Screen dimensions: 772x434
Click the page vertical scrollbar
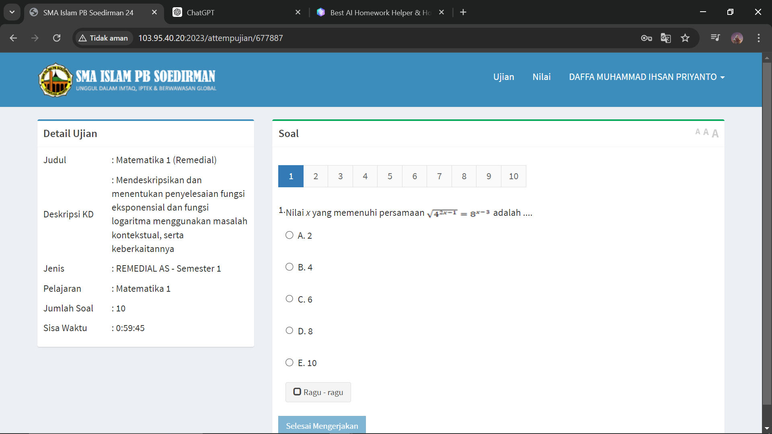(767, 233)
